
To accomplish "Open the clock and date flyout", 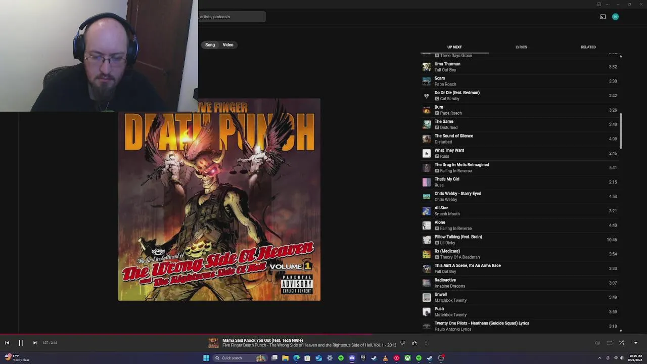I will point(635,358).
